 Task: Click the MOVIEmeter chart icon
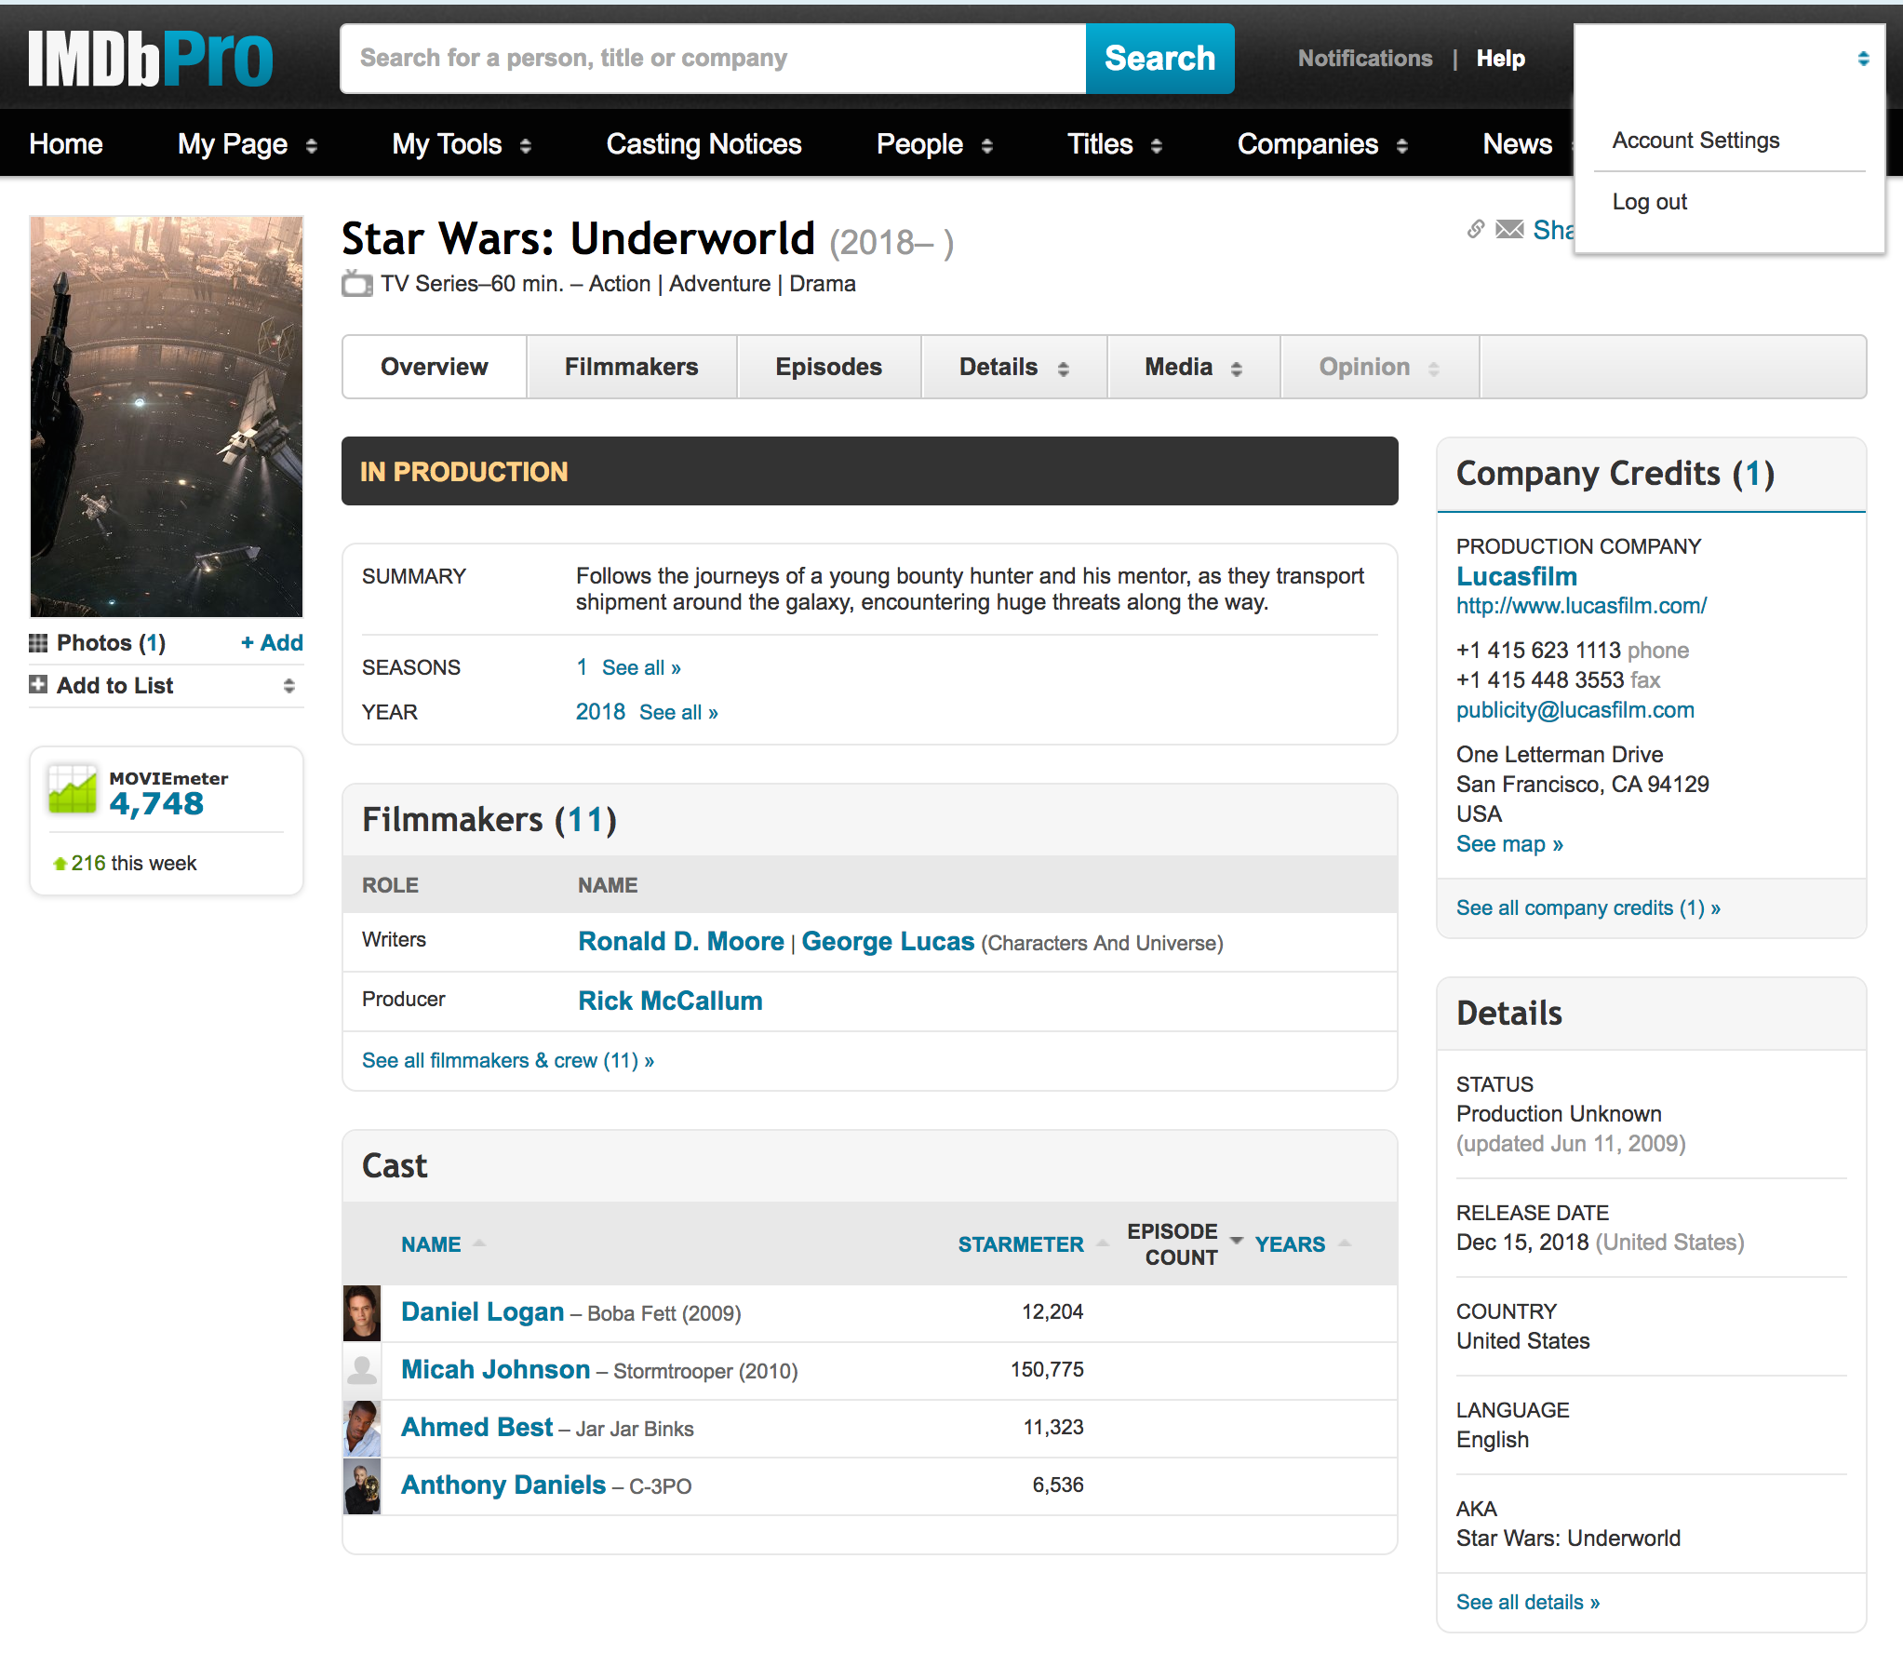tap(73, 789)
